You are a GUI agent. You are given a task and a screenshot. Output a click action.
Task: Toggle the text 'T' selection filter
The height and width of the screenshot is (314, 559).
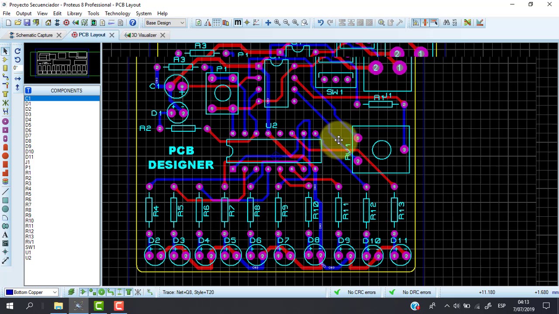[129, 292]
